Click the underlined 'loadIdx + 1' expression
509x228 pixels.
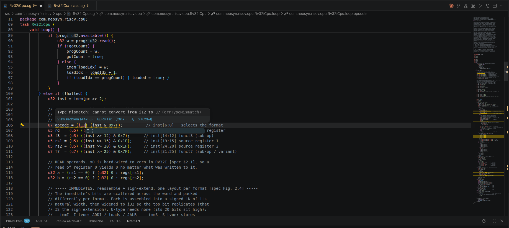103,72
